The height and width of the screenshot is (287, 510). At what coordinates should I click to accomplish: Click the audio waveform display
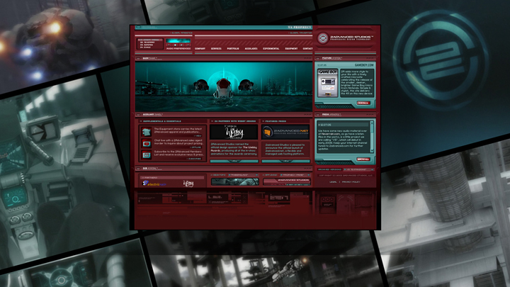(178, 40)
